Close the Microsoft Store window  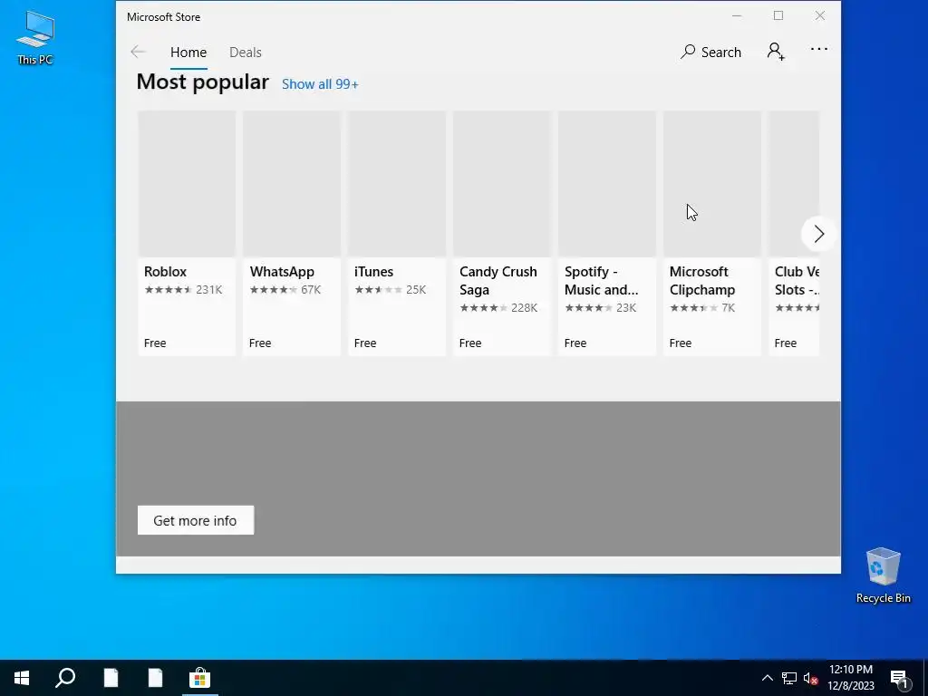(x=819, y=16)
